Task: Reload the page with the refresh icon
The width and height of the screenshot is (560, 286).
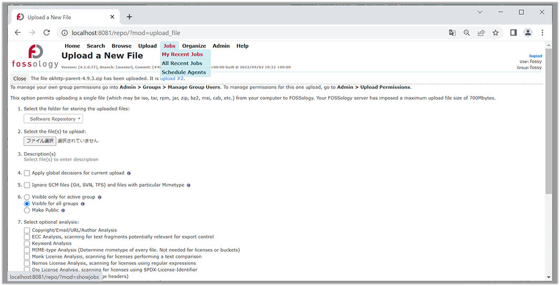Action: point(46,33)
